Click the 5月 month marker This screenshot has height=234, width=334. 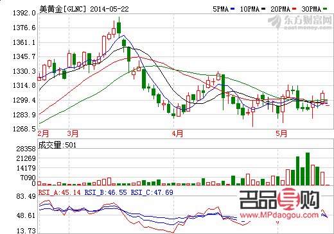[281, 134]
